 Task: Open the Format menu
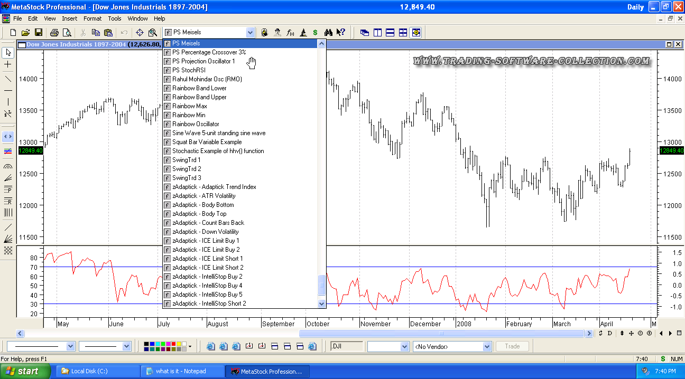click(92, 18)
